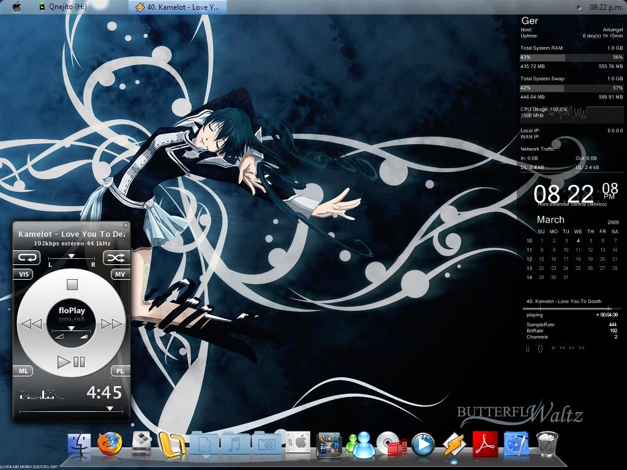The image size is (627, 470).
Task: Toggle the ML media library button
Action: [x=24, y=371]
